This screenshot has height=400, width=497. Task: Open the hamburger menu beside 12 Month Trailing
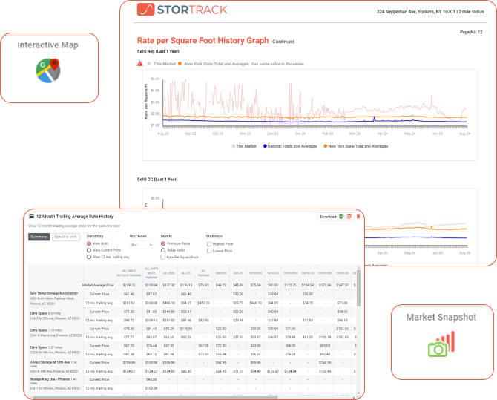[31, 217]
